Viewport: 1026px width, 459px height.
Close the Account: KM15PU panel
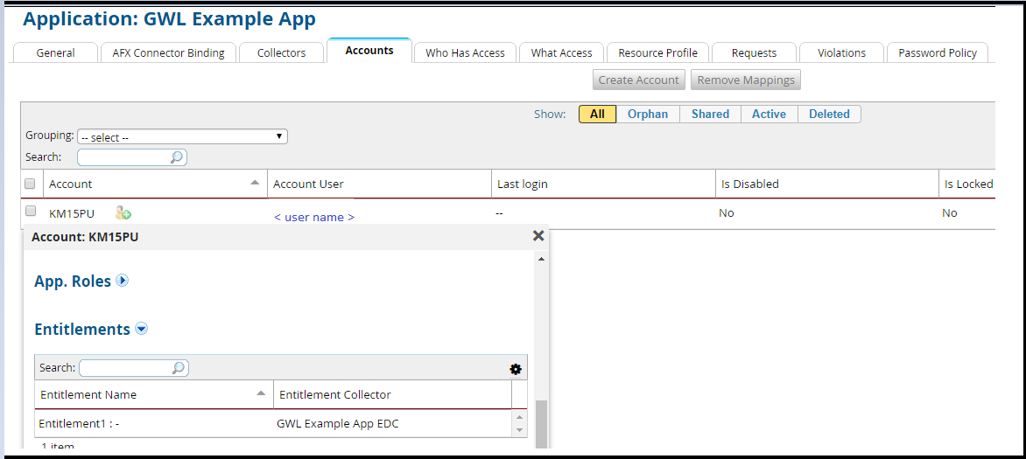[x=538, y=236]
